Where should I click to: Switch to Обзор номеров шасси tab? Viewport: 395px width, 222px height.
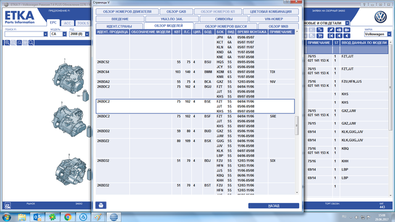click(x=226, y=26)
